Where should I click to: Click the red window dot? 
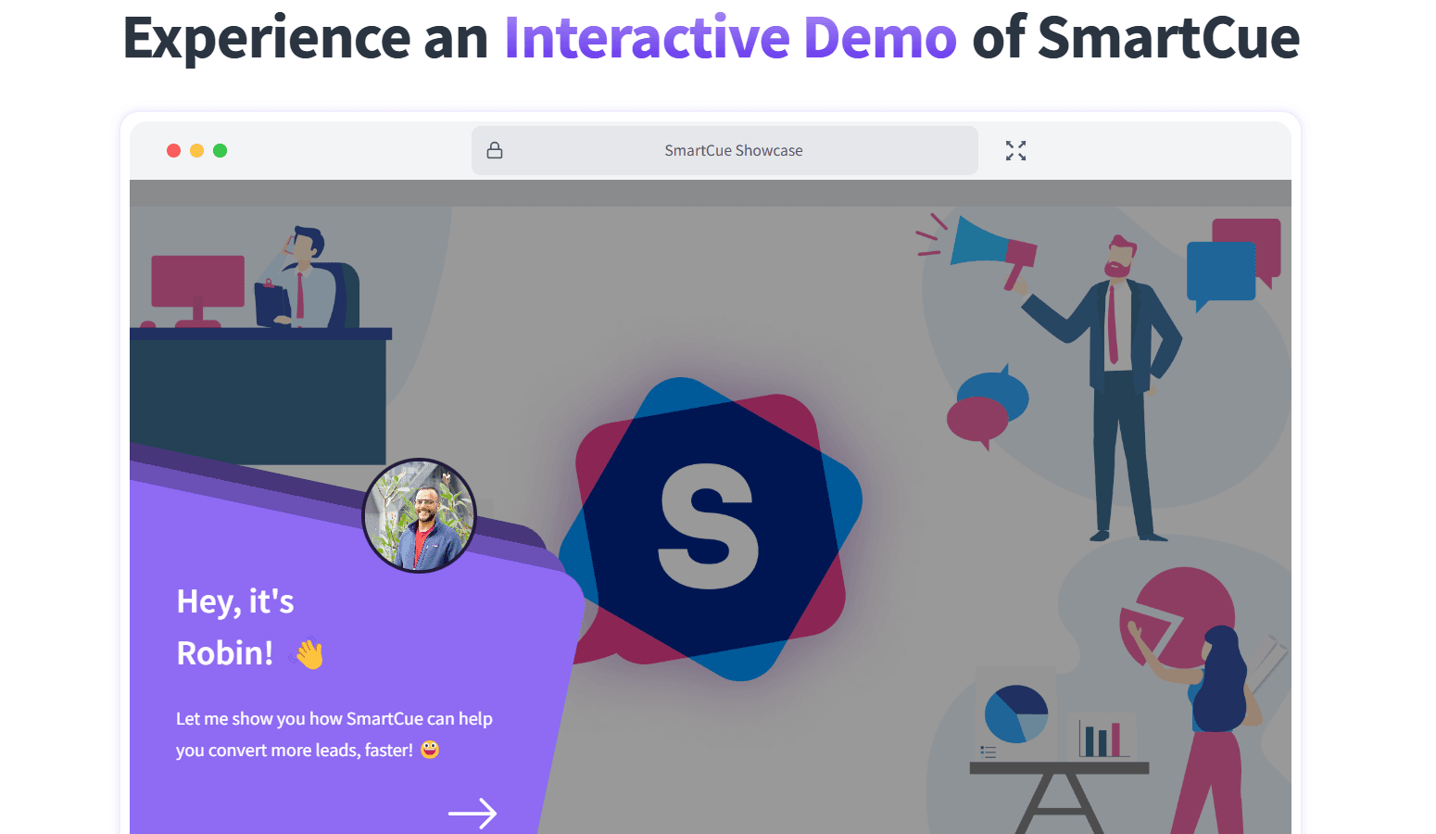pos(173,150)
